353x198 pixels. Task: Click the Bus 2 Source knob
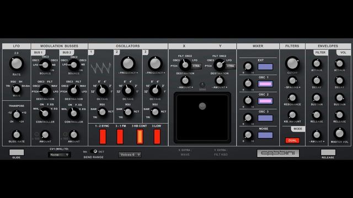pos(73,65)
